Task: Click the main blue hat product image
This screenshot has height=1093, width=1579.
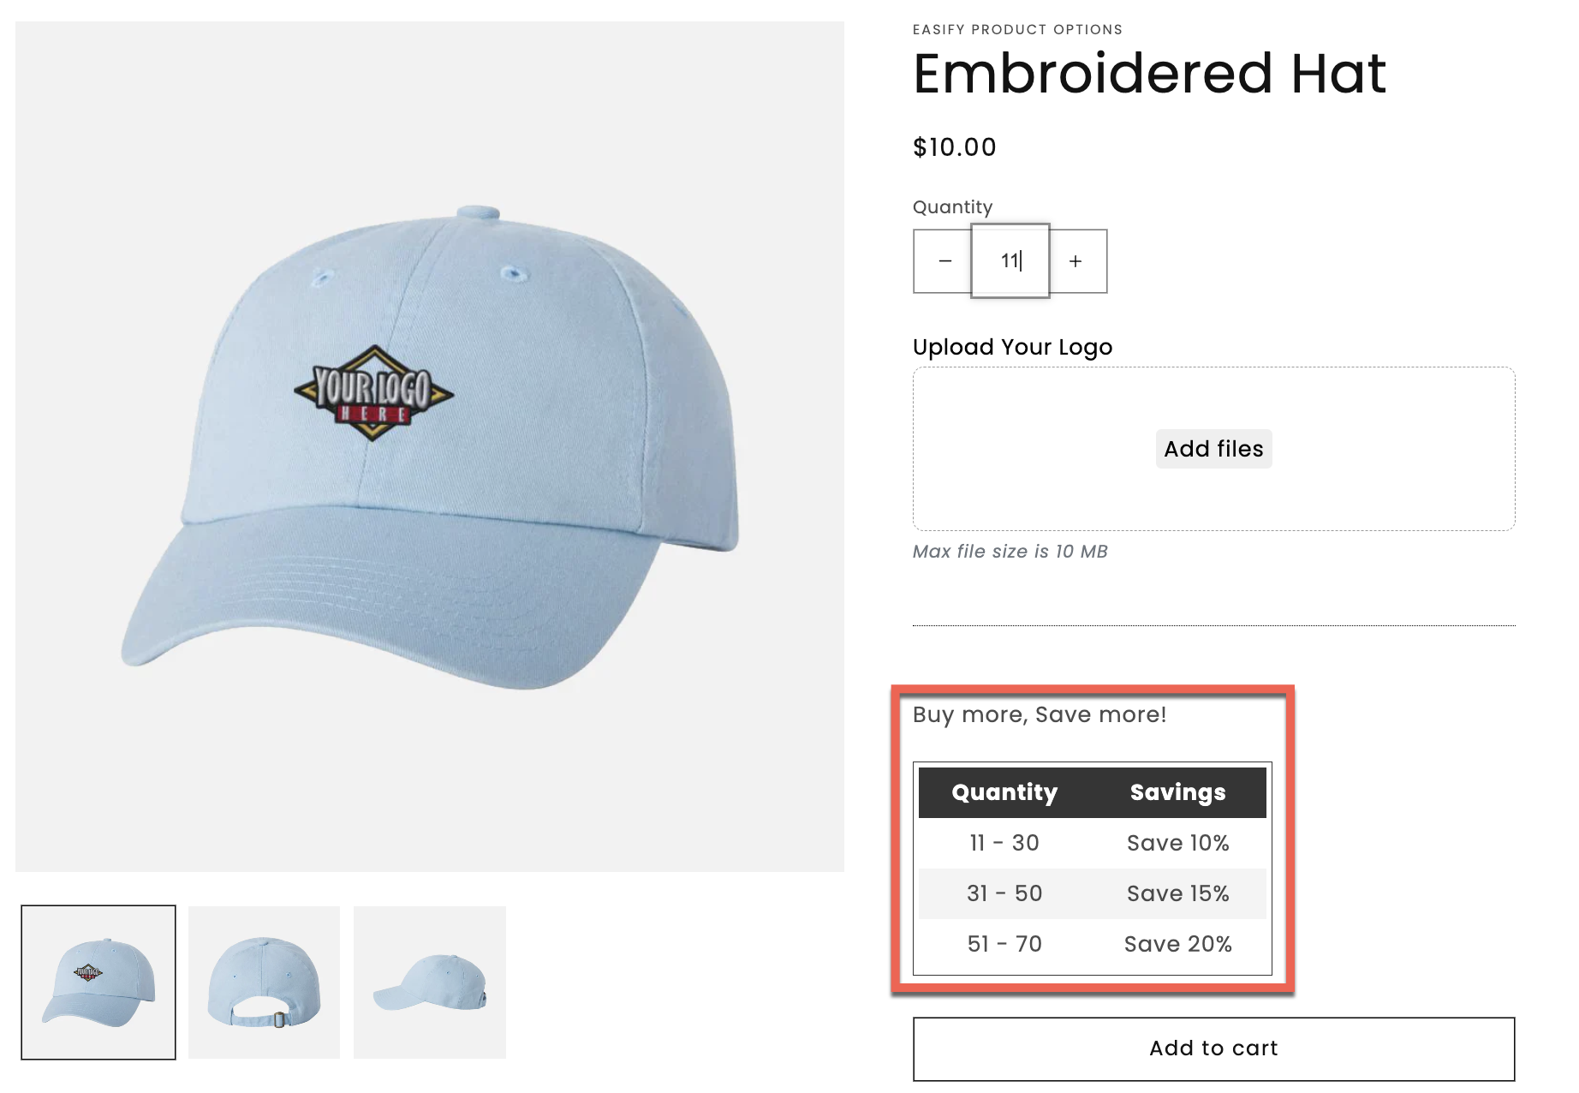Action: [430, 446]
